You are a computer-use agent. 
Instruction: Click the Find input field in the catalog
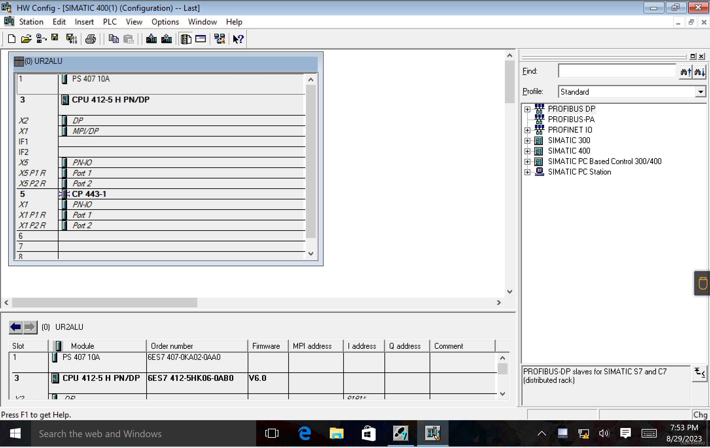tap(616, 71)
